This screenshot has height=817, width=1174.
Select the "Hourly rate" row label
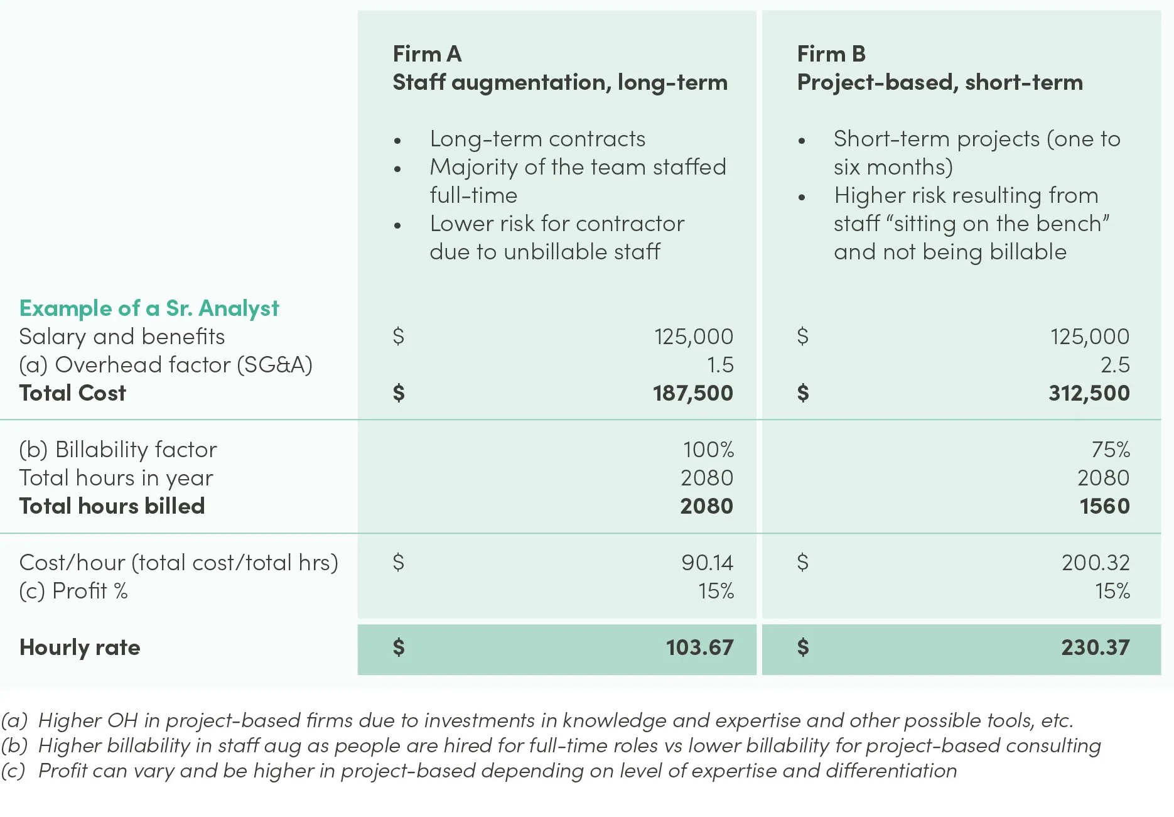(x=80, y=647)
